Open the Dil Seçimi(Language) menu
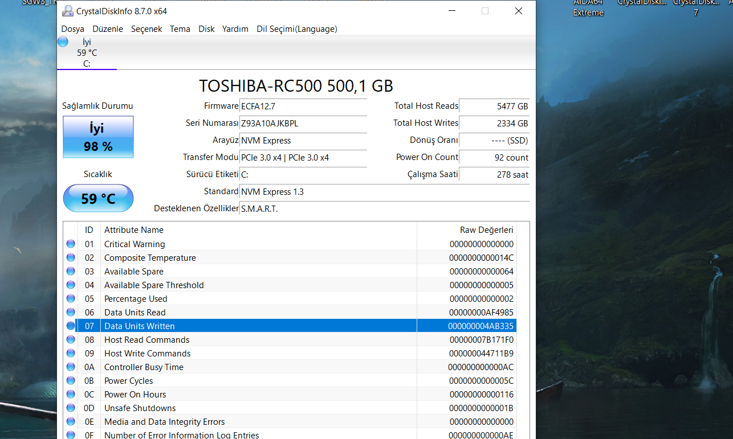This screenshot has width=733, height=439. point(296,29)
